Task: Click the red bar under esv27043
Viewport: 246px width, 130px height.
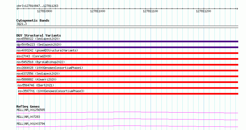Action: click(x=127, y=59)
